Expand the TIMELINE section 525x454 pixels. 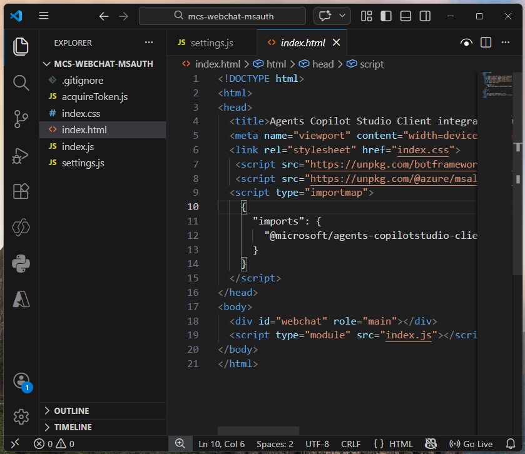pyautogui.click(x=73, y=427)
